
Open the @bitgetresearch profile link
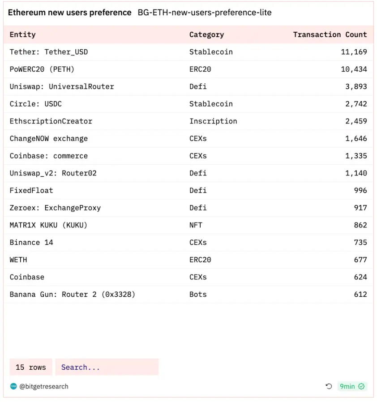(44, 386)
